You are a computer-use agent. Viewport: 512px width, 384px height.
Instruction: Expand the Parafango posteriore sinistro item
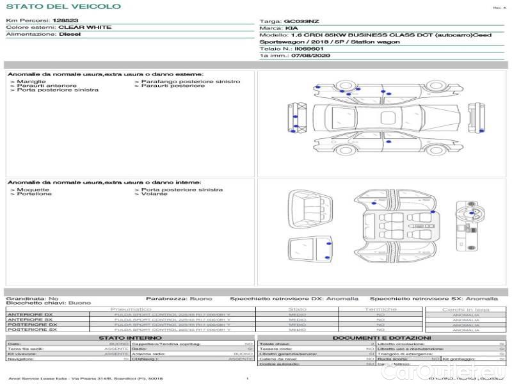(x=187, y=82)
